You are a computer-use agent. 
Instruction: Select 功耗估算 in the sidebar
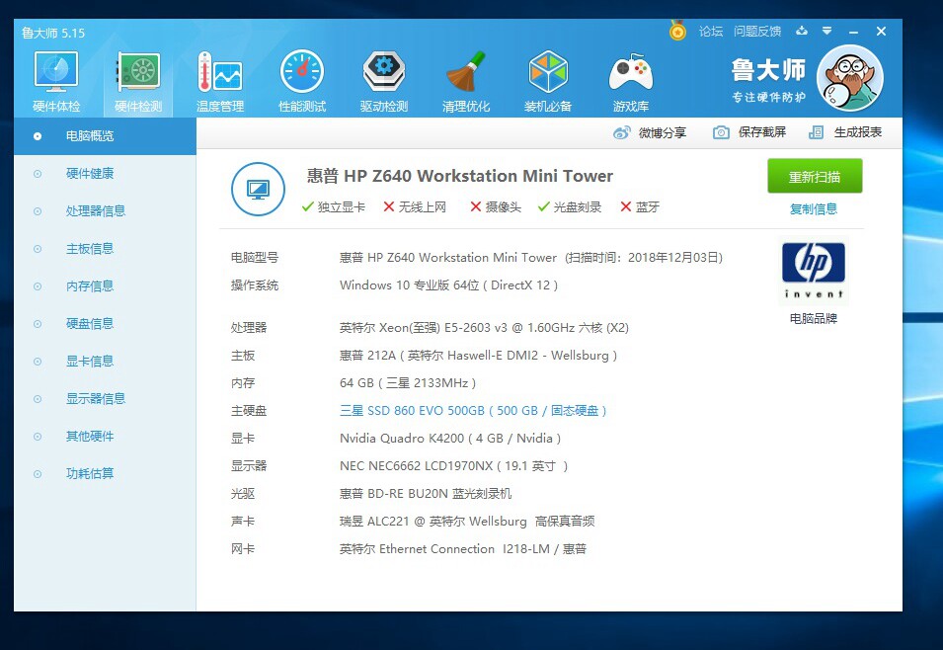(106, 473)
